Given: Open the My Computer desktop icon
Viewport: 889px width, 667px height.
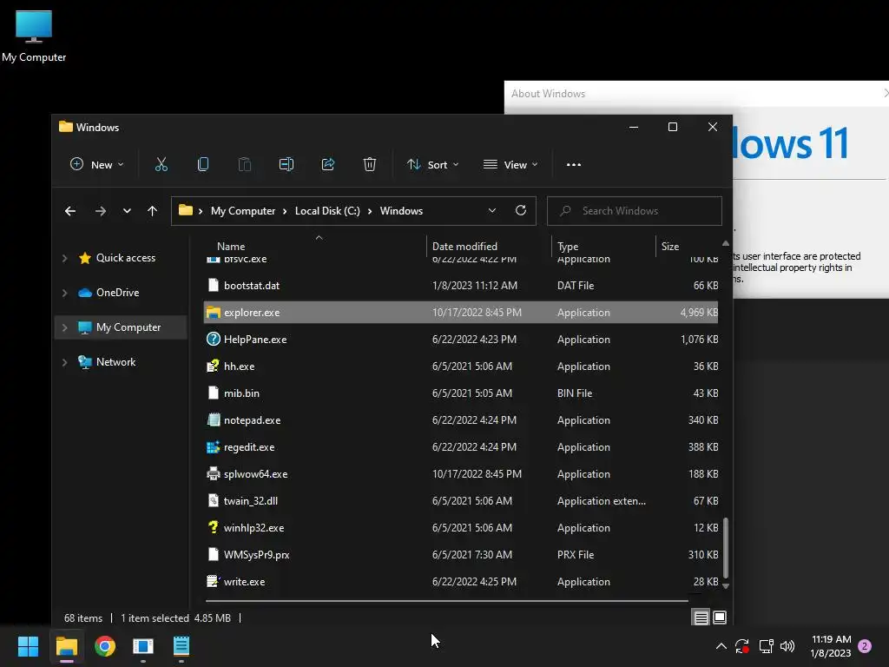Looking at the screenshot, I should pyautogui.click(x=34, y=35).
